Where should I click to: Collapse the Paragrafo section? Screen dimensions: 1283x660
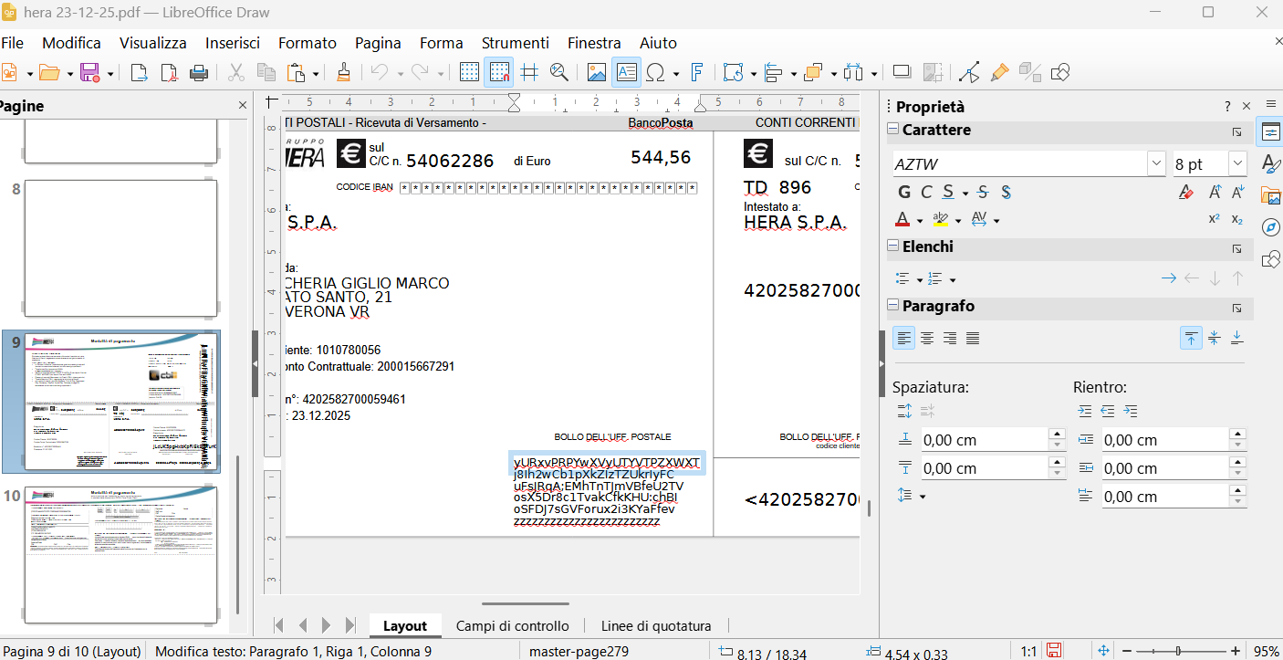[x=894, y=307]
